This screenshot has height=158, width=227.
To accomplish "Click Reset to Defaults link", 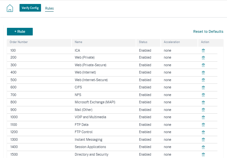I will [x=208, y=31].
